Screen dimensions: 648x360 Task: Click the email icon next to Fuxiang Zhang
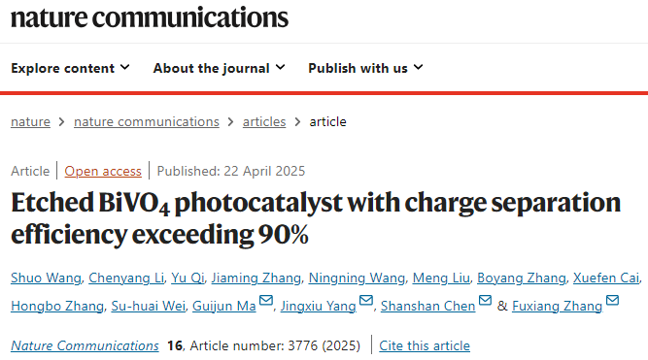coord(612,300)
